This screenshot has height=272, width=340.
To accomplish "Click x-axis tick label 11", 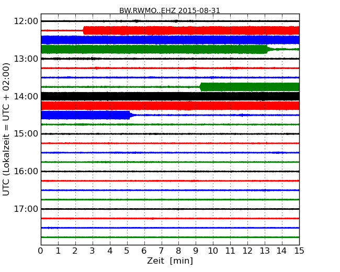I will pyautogui.click(x=230, y=251).
